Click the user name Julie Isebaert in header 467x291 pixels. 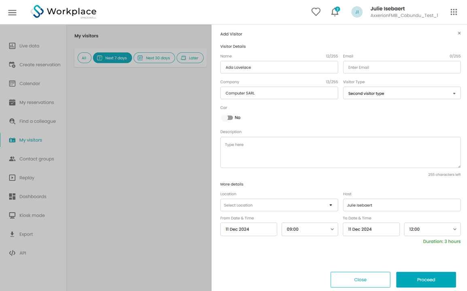pos(387,8)
